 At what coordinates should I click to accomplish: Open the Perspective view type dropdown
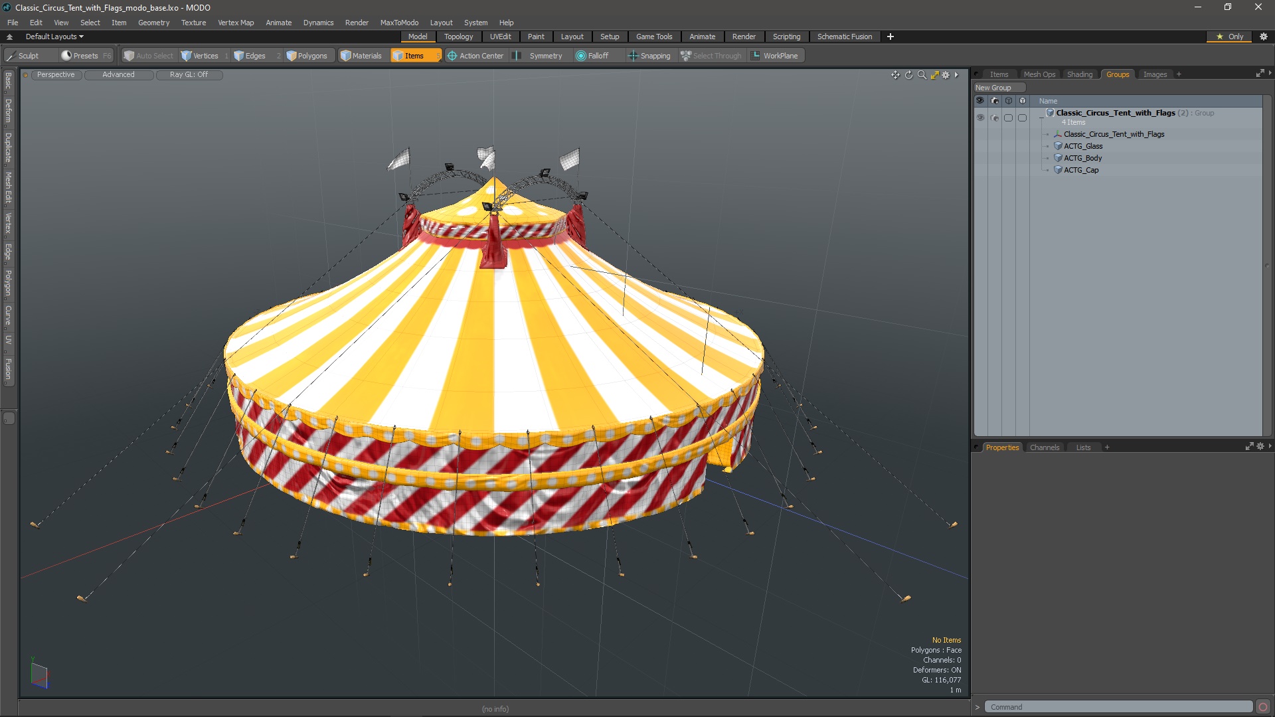click(56, 75)
